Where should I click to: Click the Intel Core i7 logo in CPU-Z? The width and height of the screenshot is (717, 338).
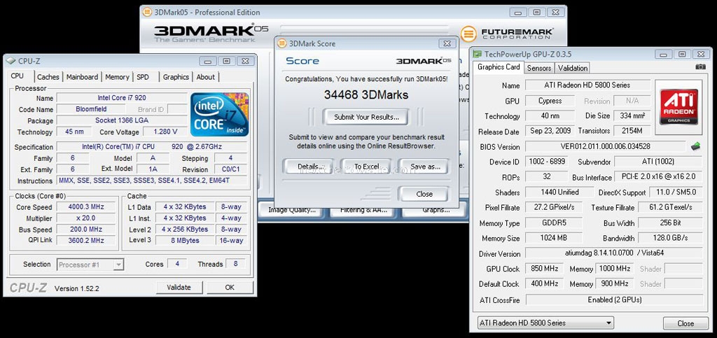219,114
